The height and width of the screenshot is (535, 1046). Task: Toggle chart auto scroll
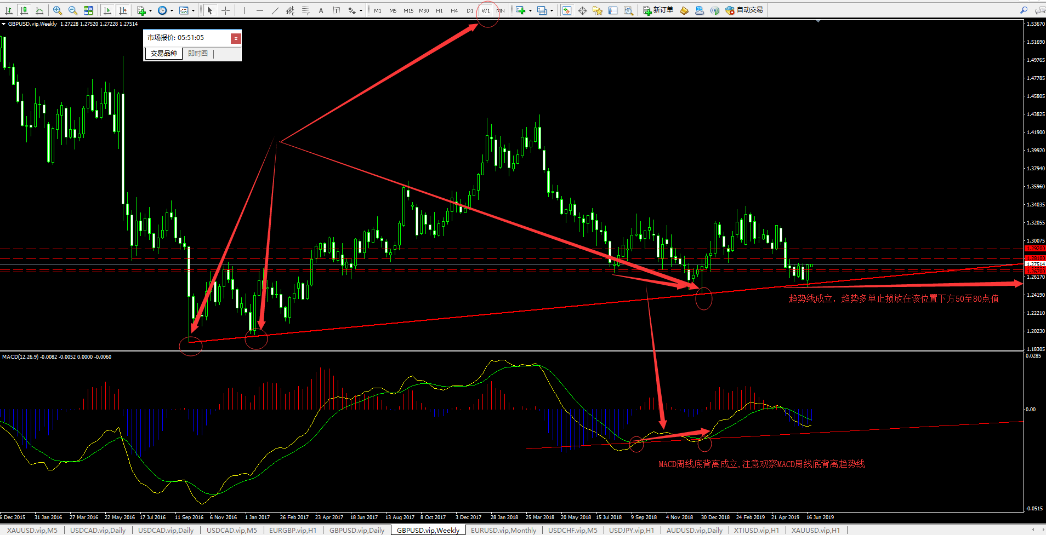107,10
